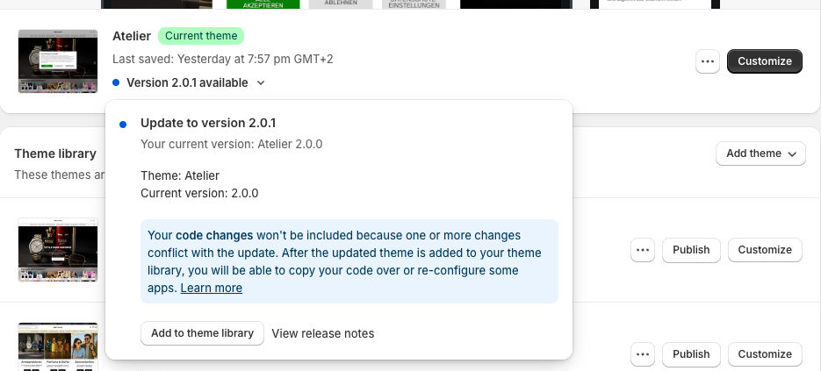Open the first library theme preview thumbnail
The height and width of the screenshot is (371, 821).
tap(58, 250)
